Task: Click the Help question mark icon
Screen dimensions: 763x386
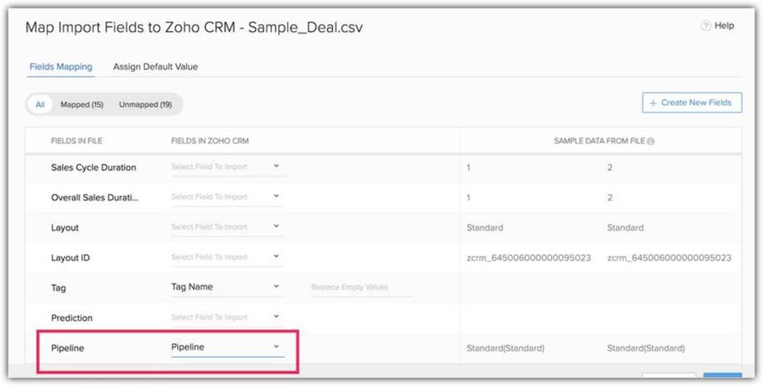Action: (705, 27)
